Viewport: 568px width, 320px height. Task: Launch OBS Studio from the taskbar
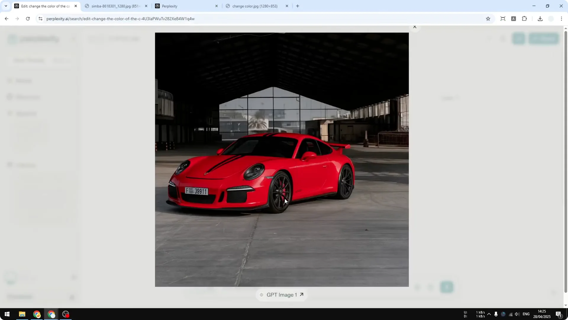click(65, 314)
